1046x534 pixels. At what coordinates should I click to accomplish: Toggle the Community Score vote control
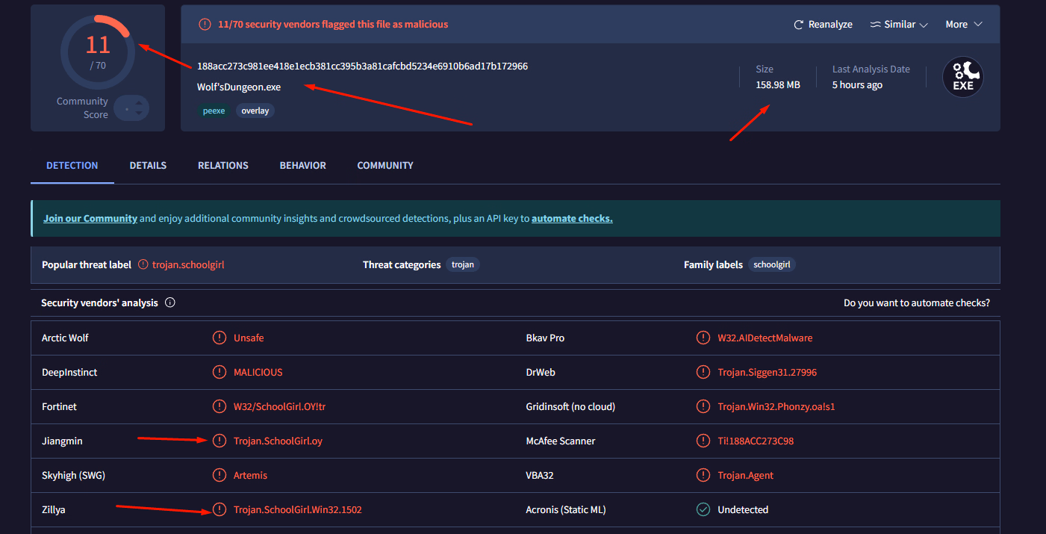click(x=131, y=108)
